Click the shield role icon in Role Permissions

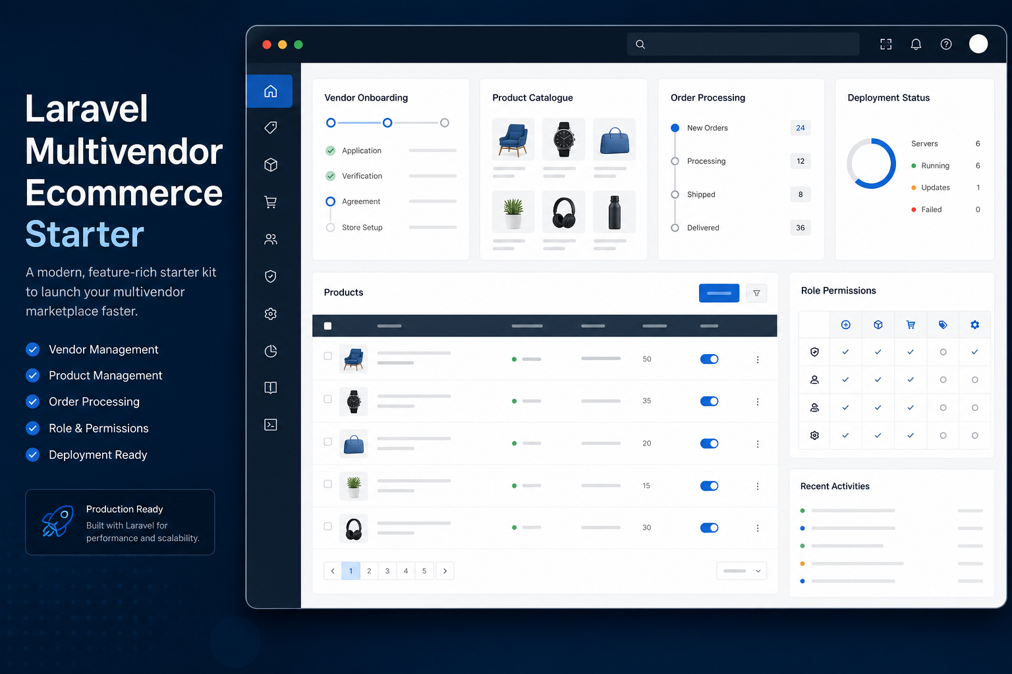point(814,352)
